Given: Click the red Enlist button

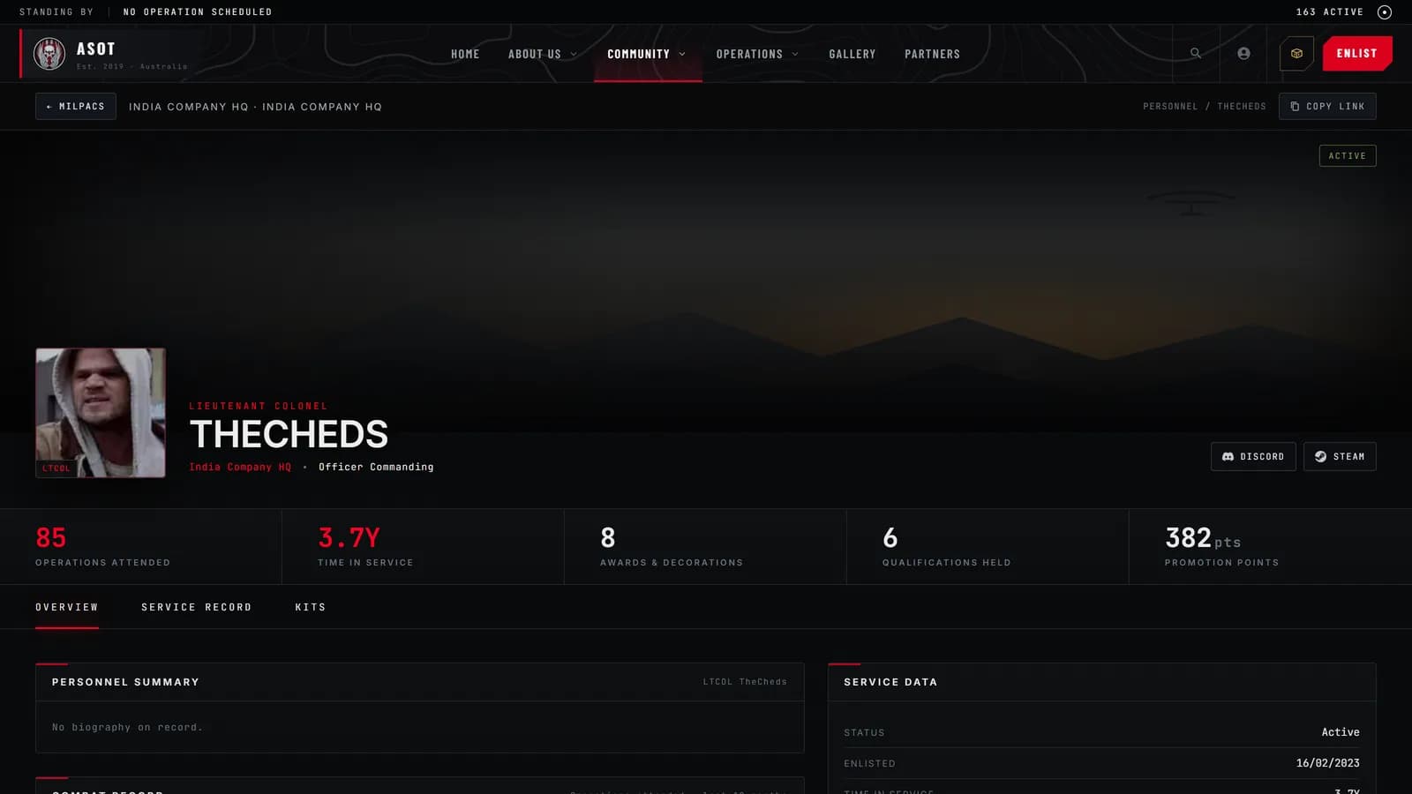Looking at the screenshot, I should (x=1357, y=53).
